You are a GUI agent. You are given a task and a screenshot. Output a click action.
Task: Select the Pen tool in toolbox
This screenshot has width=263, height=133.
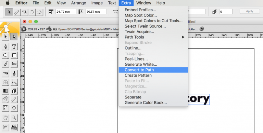pos(5,46)
